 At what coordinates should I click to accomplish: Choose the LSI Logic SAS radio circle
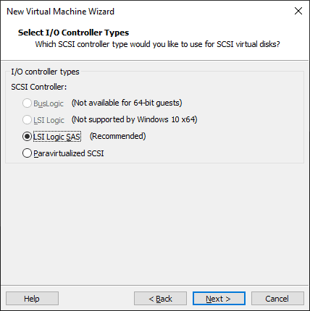27,137
